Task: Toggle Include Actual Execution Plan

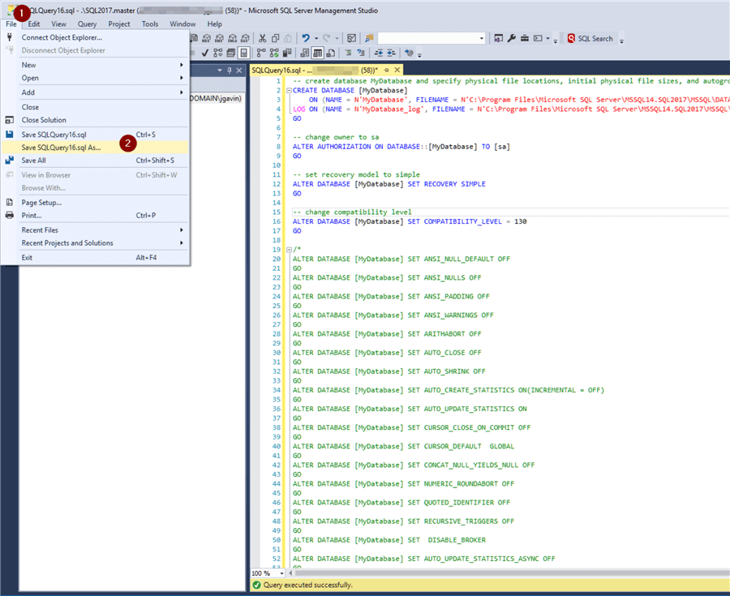Action: (x=261, y=53)
